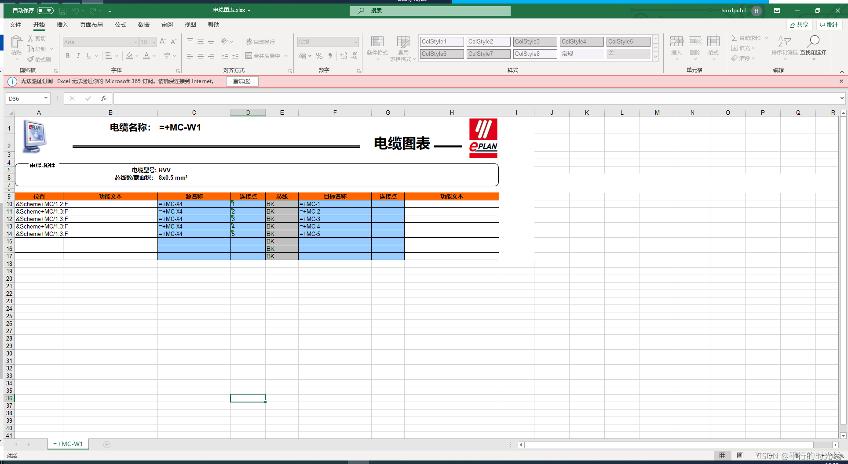The width and height of the screenshot is (848, 464).
Task: Expand the cell styles gallery
Action: tap(655, 56)
